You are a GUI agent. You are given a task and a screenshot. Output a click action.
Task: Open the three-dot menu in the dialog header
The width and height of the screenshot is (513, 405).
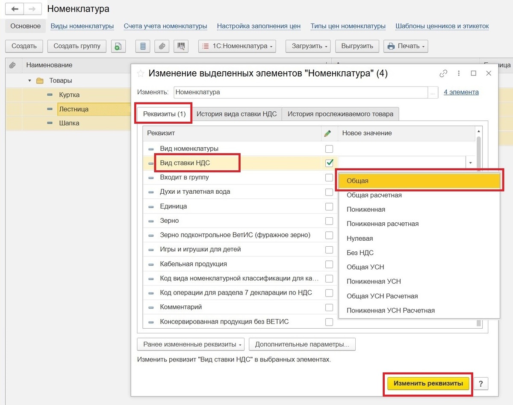[459, 73]
